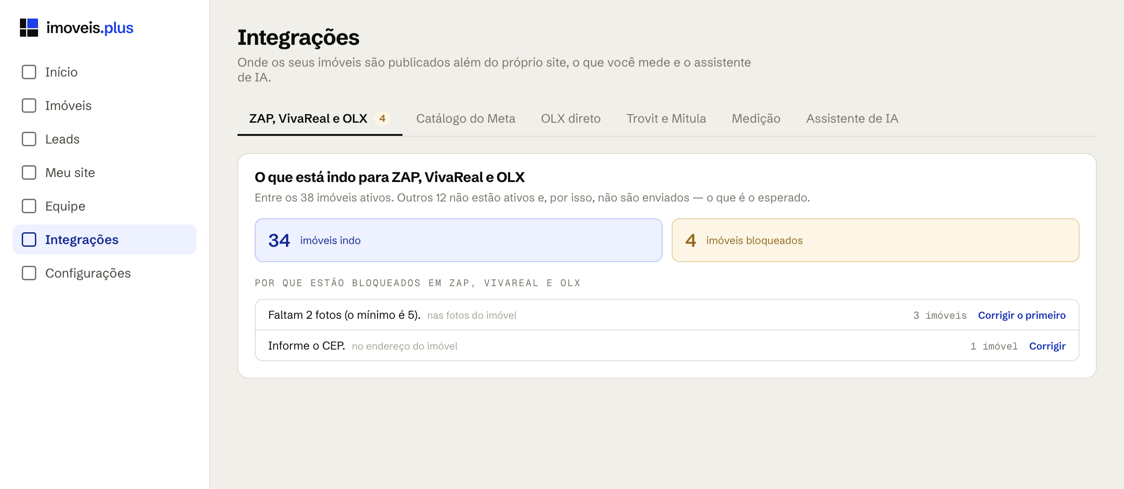
Task: Open the Equipe page
Action: pyautogui.click(x=105, y=206)
